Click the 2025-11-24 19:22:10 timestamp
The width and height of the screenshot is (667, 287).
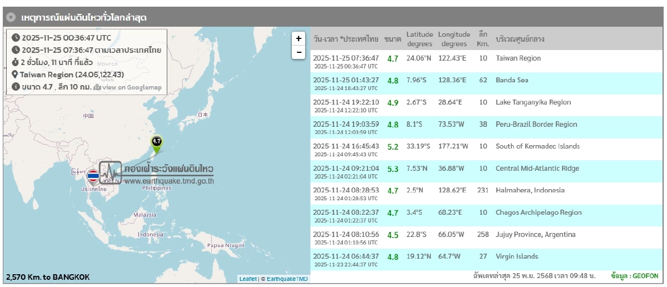click(x=346, y=102)
